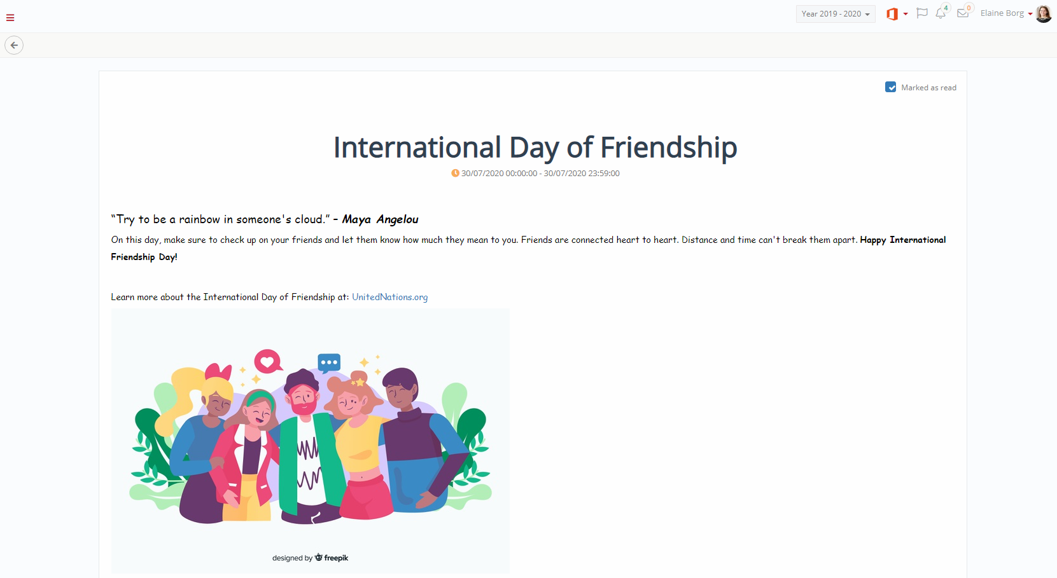Expand the Elaine Borg user menu

pos(1006,13)
